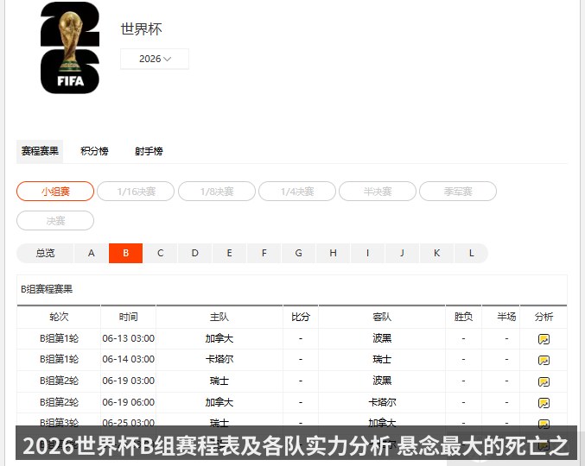The width and height of the screenshot is (585, 466).
Task: Choose group F tab
Action: [264, 254]
